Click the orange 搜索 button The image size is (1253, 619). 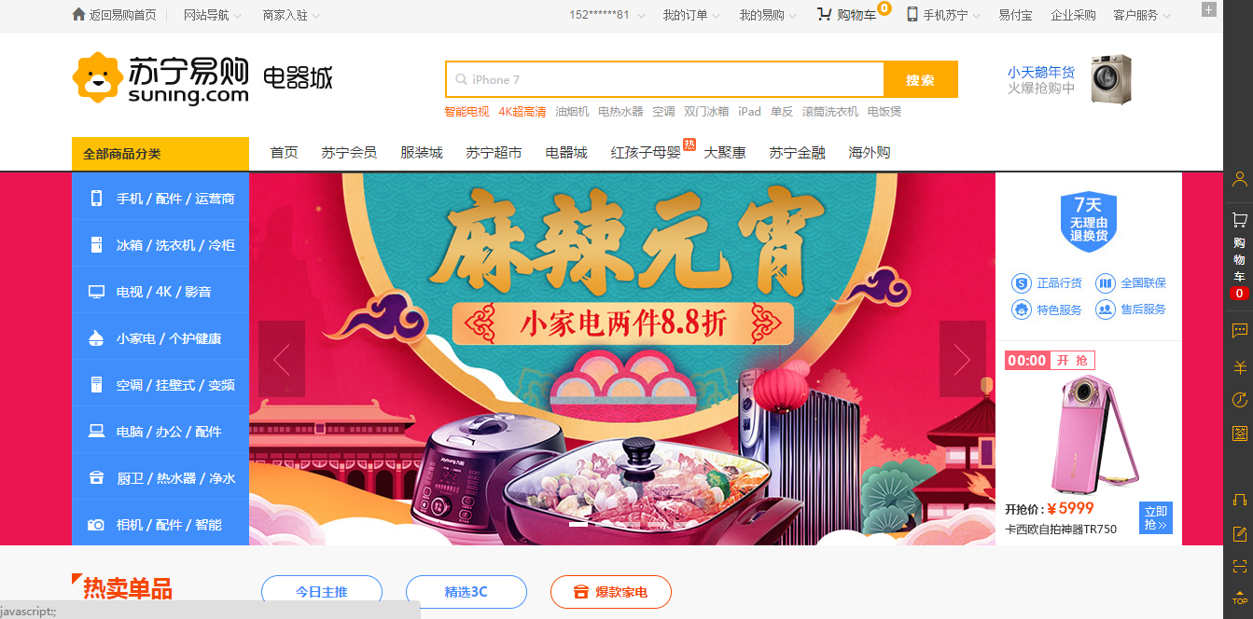point(920,79)
